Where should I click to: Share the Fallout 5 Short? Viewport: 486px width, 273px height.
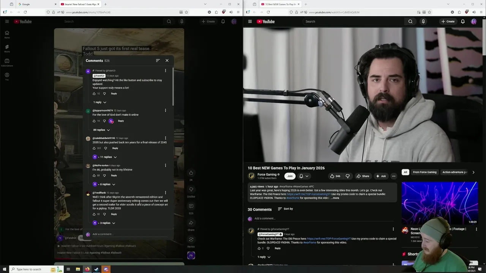191,223
